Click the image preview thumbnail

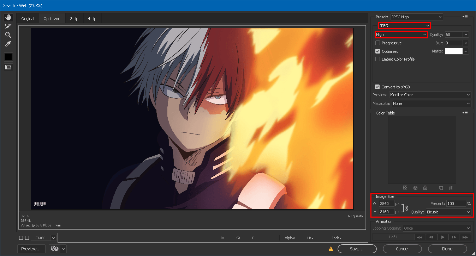tap(192, 119)
